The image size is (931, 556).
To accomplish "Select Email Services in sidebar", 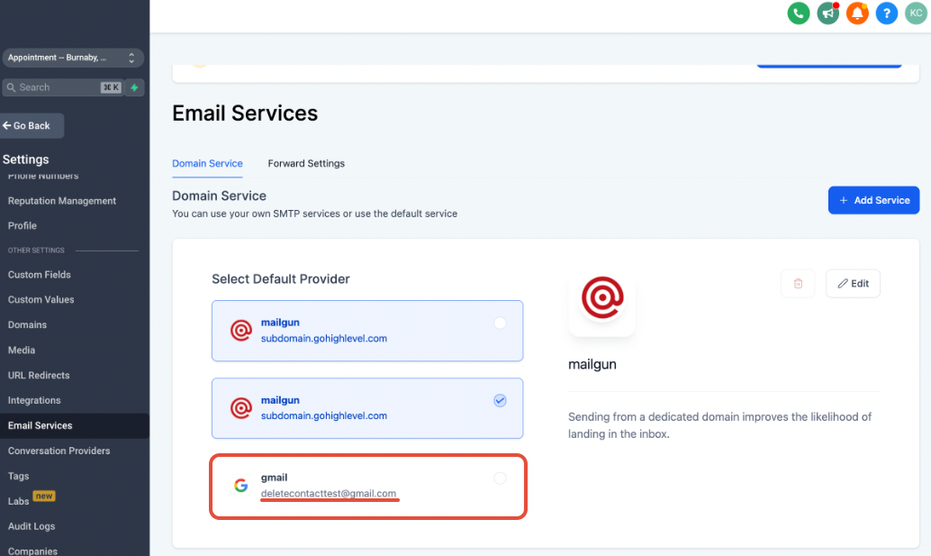I will click(x=74, y=425).
